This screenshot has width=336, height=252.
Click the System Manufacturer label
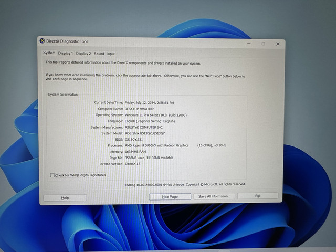pyautogui.click(x=107, y=127)
